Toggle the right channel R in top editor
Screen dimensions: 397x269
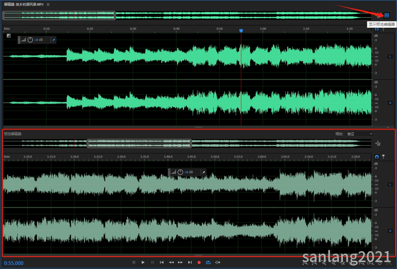coord(390,103)
